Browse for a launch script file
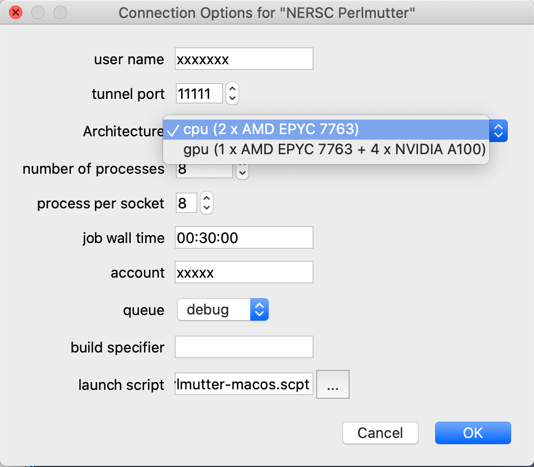Image resolution: width=534 pixels, height=467 pixels. (x=332, y=384)
